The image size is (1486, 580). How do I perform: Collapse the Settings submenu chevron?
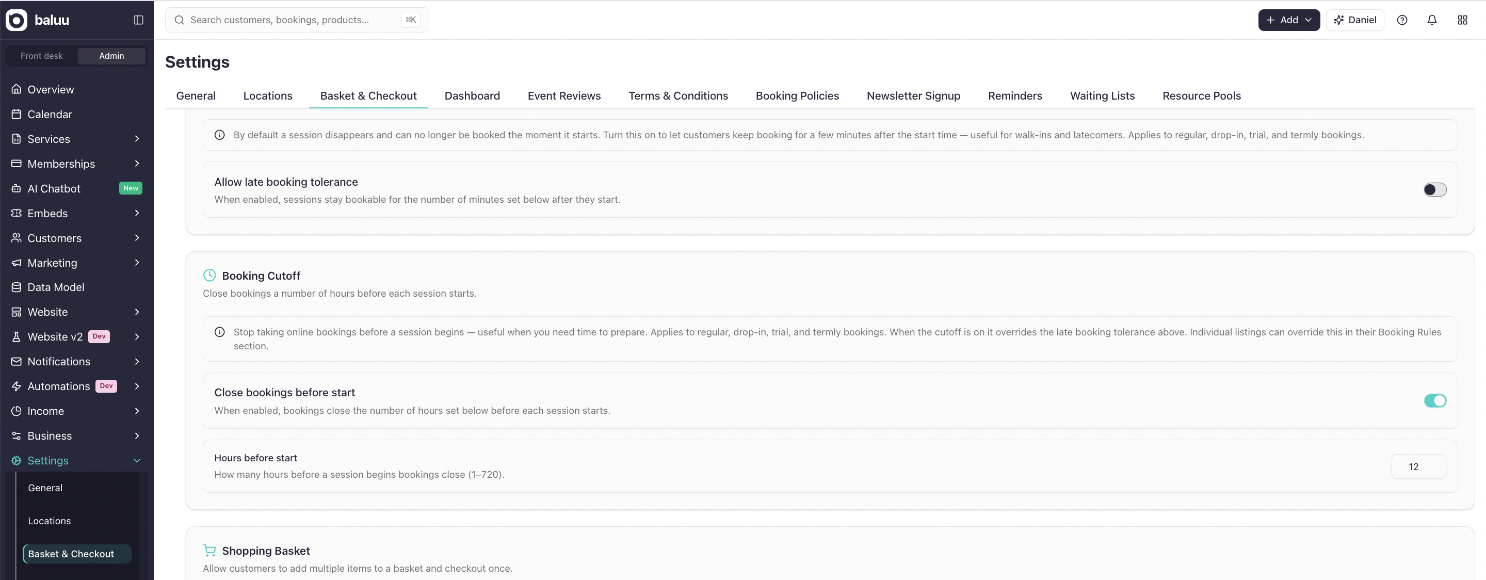[137, 460]
